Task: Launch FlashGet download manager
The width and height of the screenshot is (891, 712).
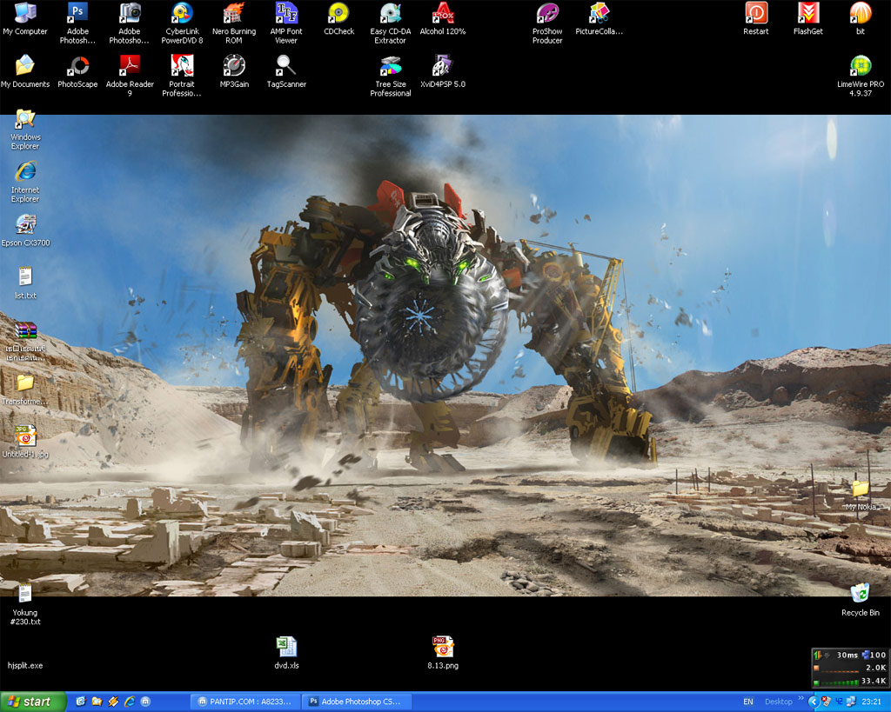Action: click(808, 19)
